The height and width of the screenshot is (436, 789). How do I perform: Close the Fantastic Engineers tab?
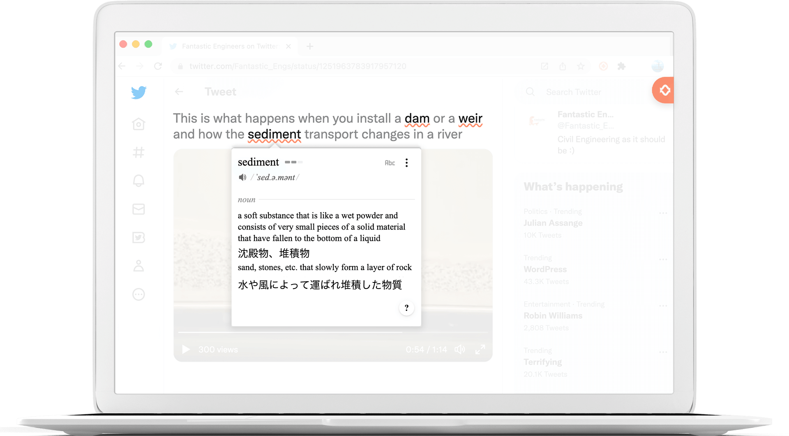(288, 46)
